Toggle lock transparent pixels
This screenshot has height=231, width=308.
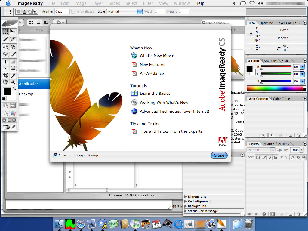pos(258,157)
